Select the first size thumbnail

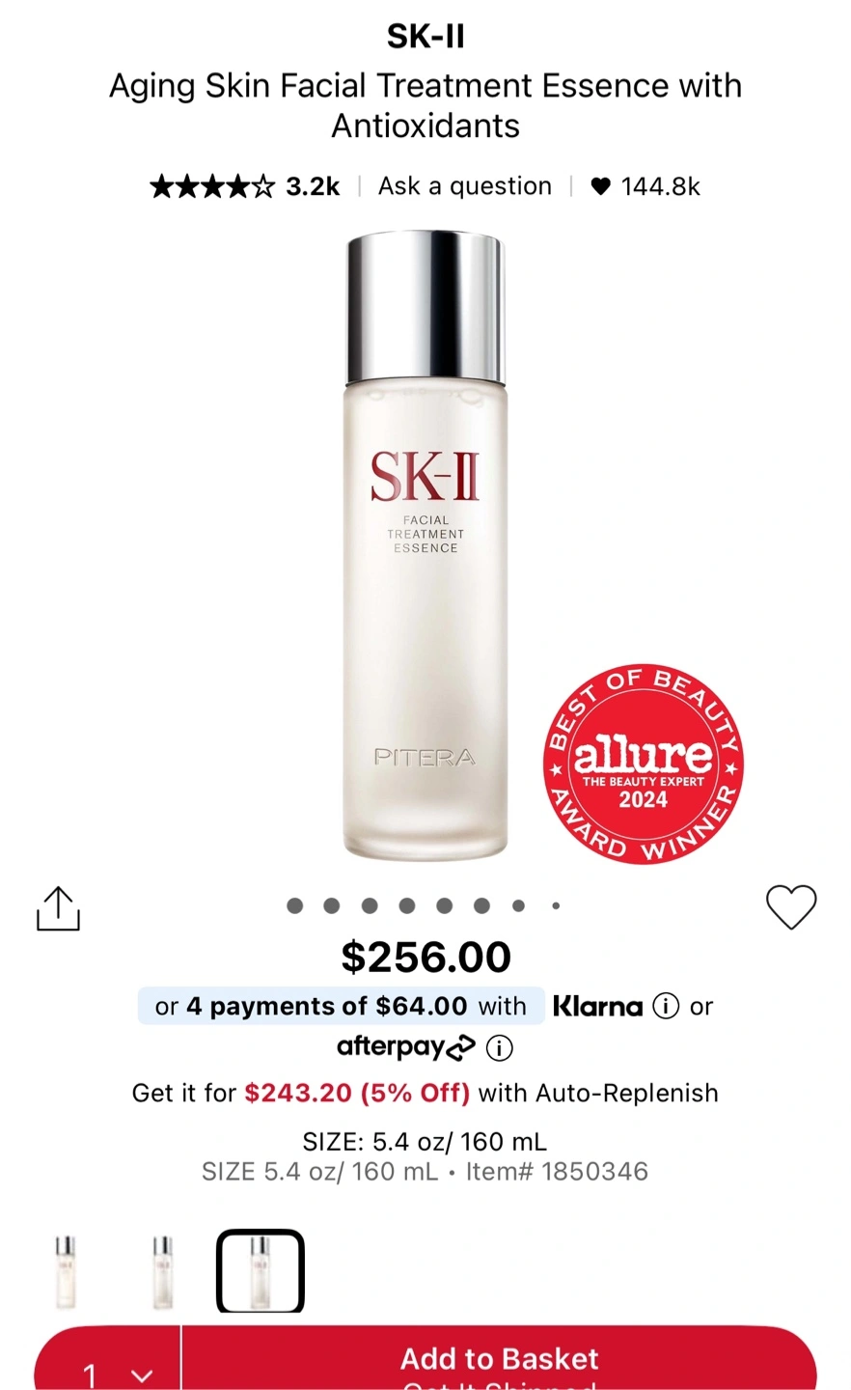pos(66,1271)
